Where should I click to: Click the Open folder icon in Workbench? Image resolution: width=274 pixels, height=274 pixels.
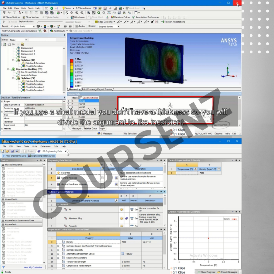click(7, 151)
